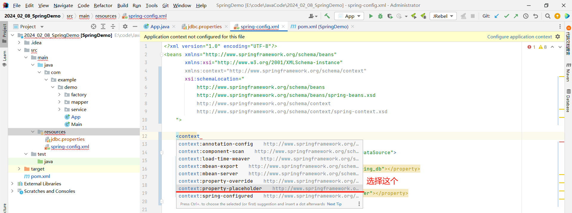
Task: Click Select Opened File target icon
Action: click(x=94, y=26)
